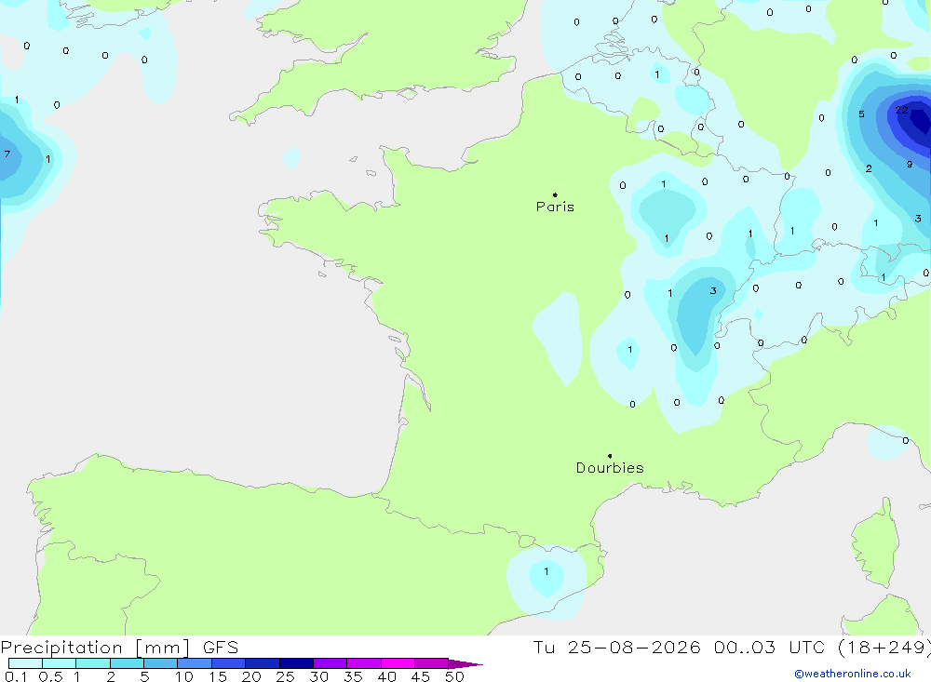
Task: Pick the 10–15 mm legend swatch
Action: coord(195,663)
